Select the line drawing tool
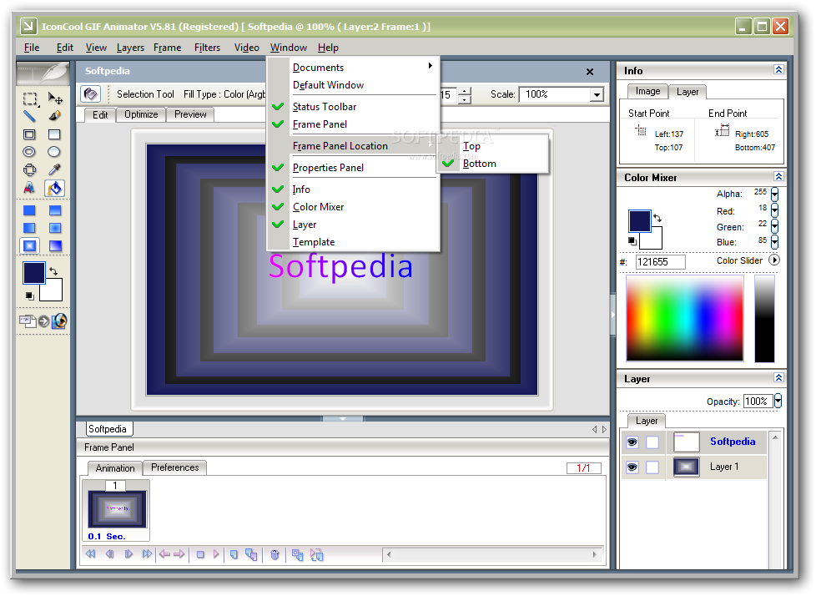Viewport: 816px width, 596px height. click(30, 116)
